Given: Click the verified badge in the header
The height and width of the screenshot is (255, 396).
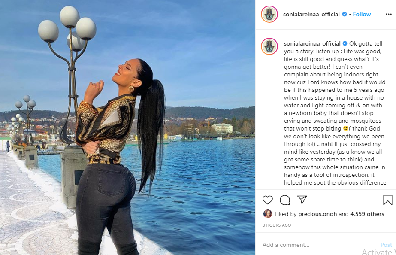Looking at the screenshot, I should (x=345, y=15).
